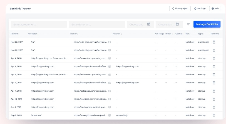Open betapage.co donor link in new tab
Viewport: 226px width, 124px height.
[x=110, y=91]
